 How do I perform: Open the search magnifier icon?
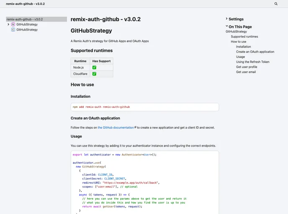[276, 4]
